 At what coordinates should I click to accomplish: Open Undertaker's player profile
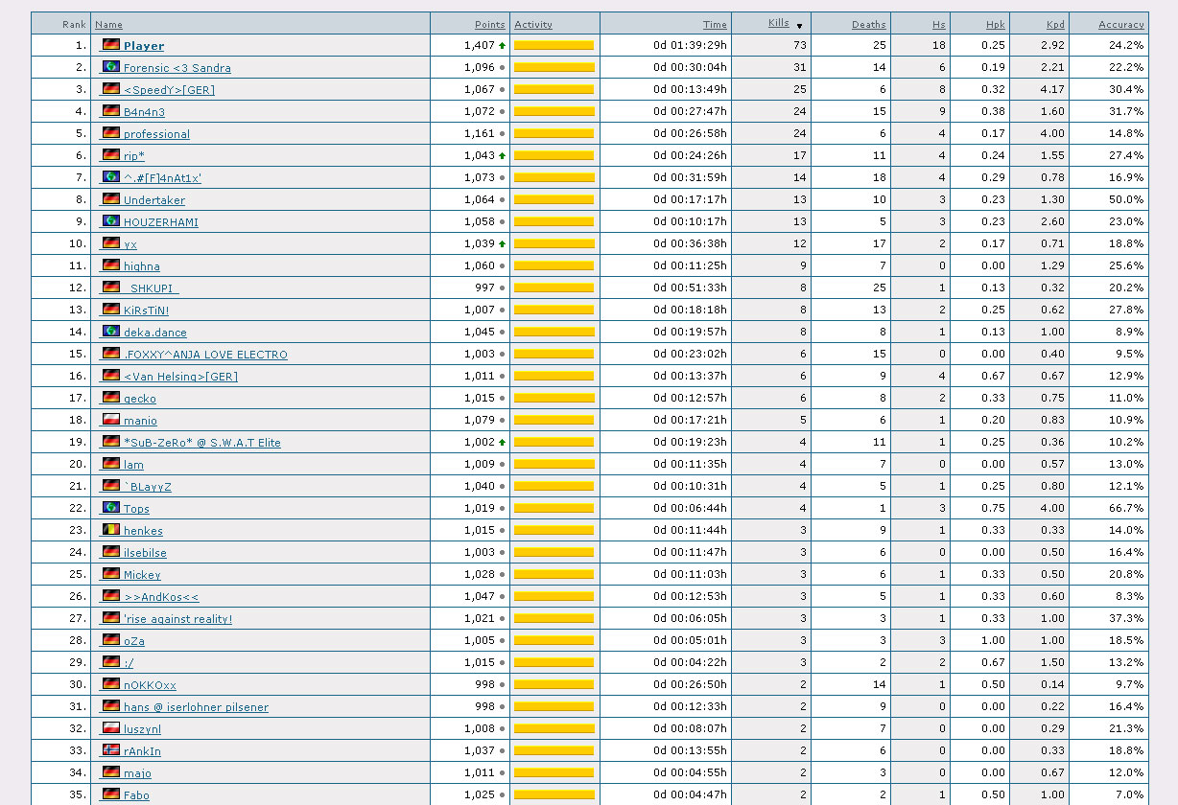pyautogui.click(x=154, y=200)
